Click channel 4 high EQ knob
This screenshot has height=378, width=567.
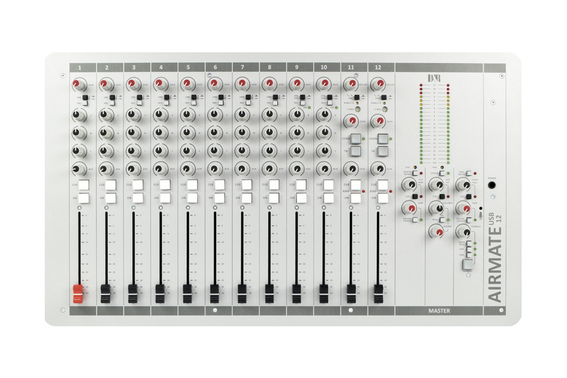click(159, 115)
